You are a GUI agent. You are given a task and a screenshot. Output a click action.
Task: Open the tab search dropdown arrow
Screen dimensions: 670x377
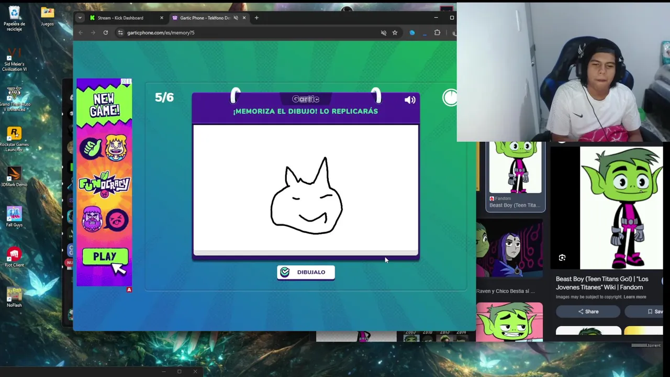coord(80,18)
